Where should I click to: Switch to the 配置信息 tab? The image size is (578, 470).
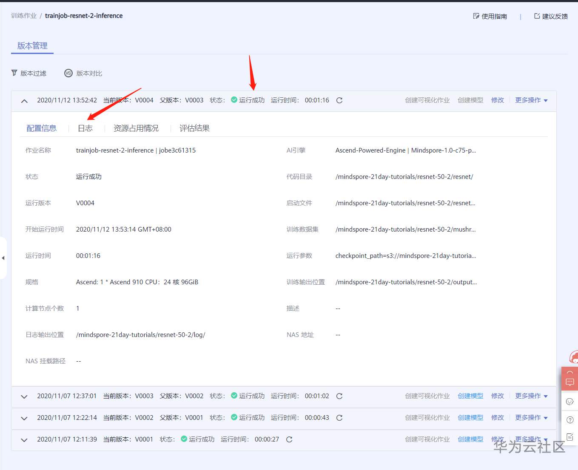(41, 128)
